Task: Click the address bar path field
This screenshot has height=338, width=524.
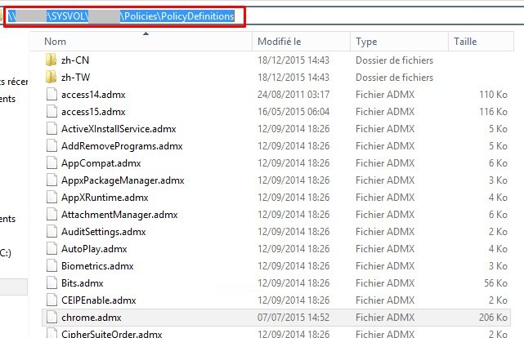Action: pyautogui.click(x=327, y=16)
